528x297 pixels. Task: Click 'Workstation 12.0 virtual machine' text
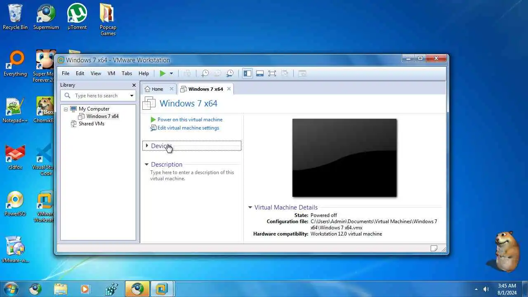346,234
